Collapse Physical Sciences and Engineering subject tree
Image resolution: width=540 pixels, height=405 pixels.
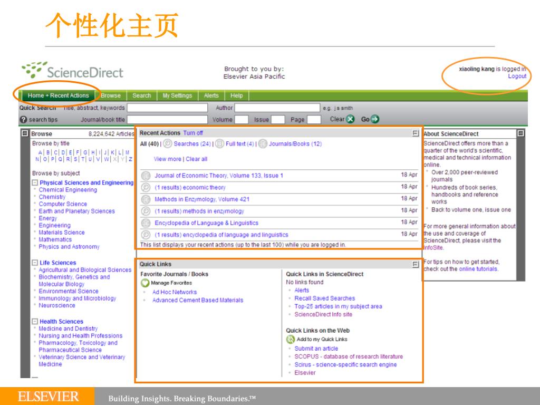pos(35,182)
